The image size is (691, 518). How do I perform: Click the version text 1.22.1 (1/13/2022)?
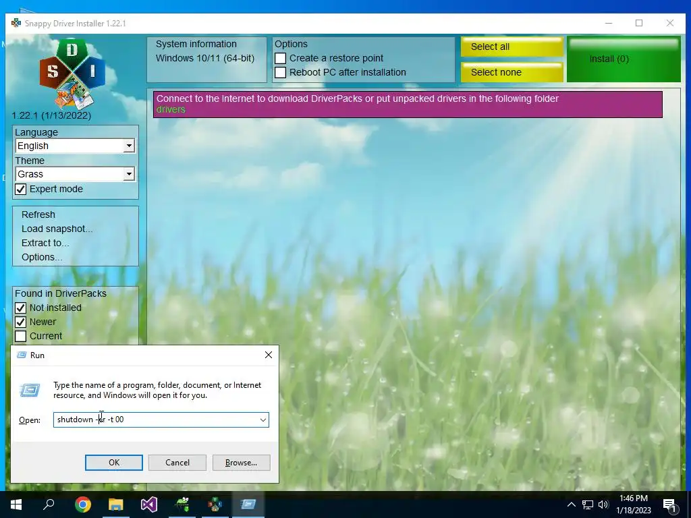51,115
